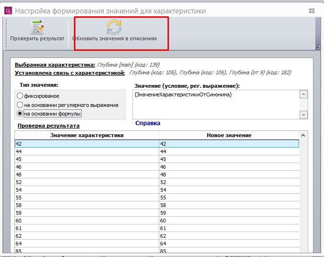Image resolution: width=324 pixels, height=257 pixels.
Task: Close the Настройка формирования значений window
Action: tap(312, 11)
